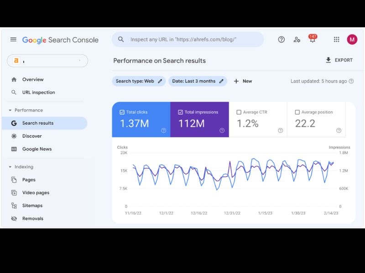The height and width of the screenshot is (273, 365).
Task: Edit Search type filter pencil icon
Action: tap(160, 81)
